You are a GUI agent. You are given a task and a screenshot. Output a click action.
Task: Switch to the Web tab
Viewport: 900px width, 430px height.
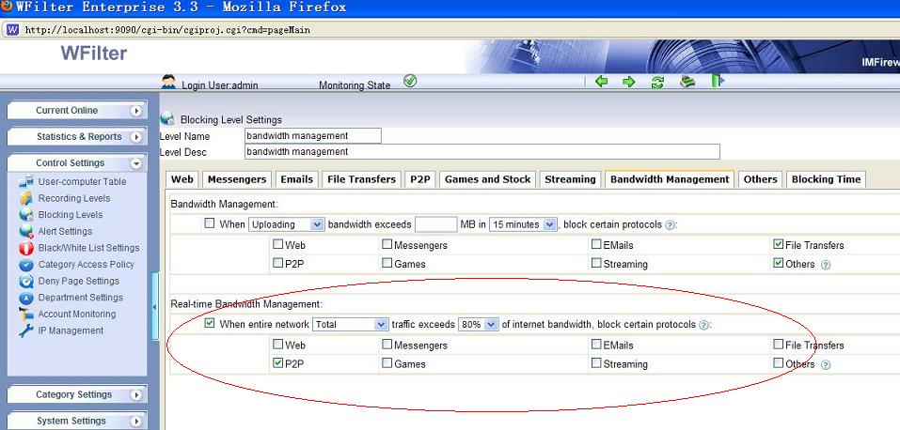tap(182, 179)
